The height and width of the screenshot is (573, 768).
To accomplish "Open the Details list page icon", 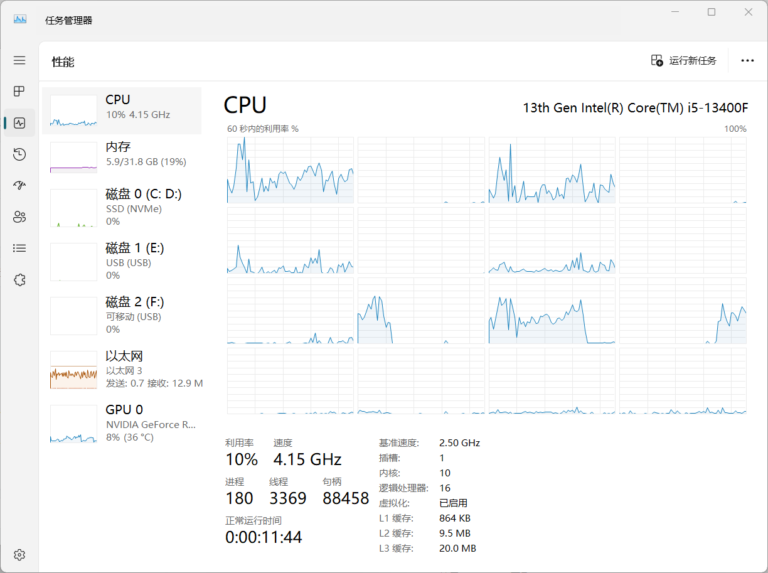I will 19,249.
